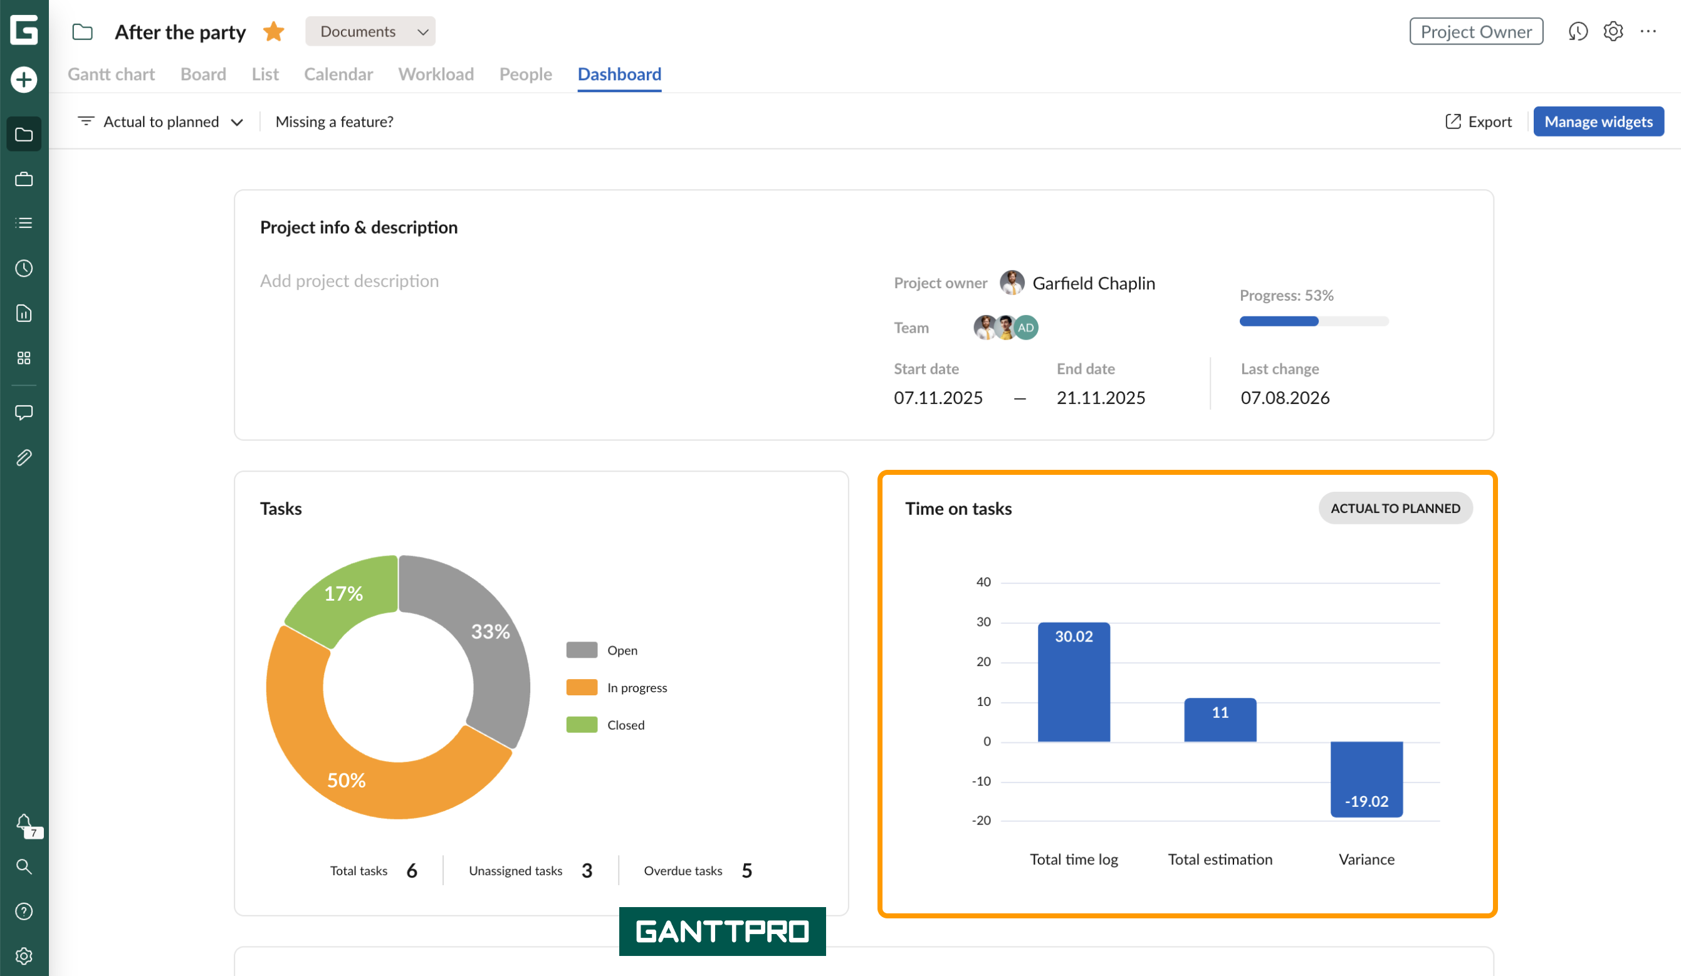Open the portfolio briefcase icon in sidebar
Screen dimensions: 1681x976
[24, 179]
